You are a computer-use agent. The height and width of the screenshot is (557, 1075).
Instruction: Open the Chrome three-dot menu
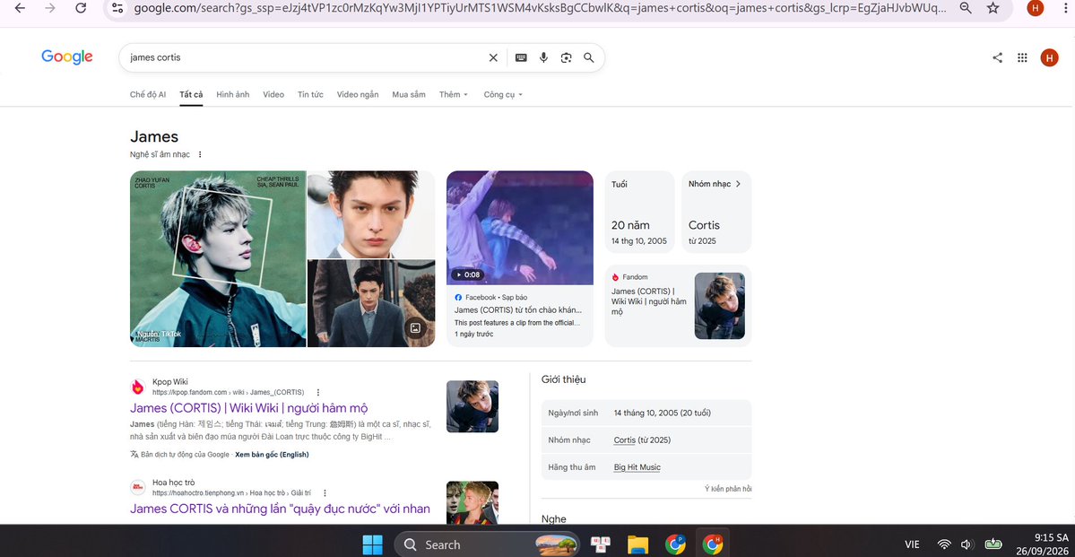pos(1065,8)
